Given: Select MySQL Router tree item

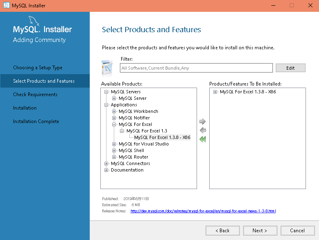Looking at the screenshot, I should [x=133, y=157].
